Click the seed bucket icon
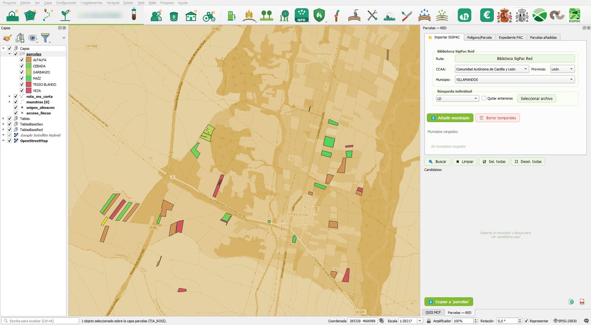591x325 pixels. click(x=174, y=16)
